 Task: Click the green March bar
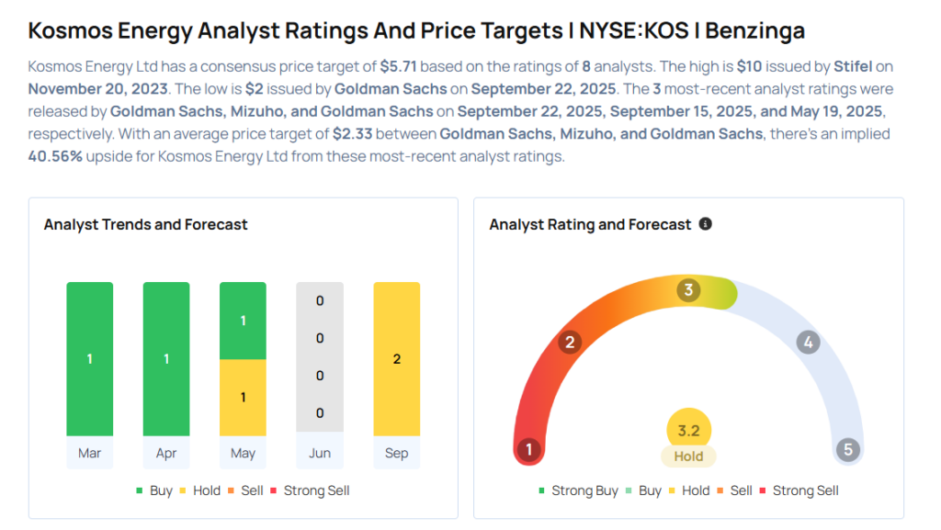tap(90, 358)
